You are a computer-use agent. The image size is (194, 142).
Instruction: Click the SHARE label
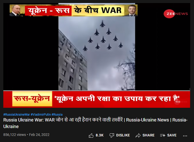point(148,135)
